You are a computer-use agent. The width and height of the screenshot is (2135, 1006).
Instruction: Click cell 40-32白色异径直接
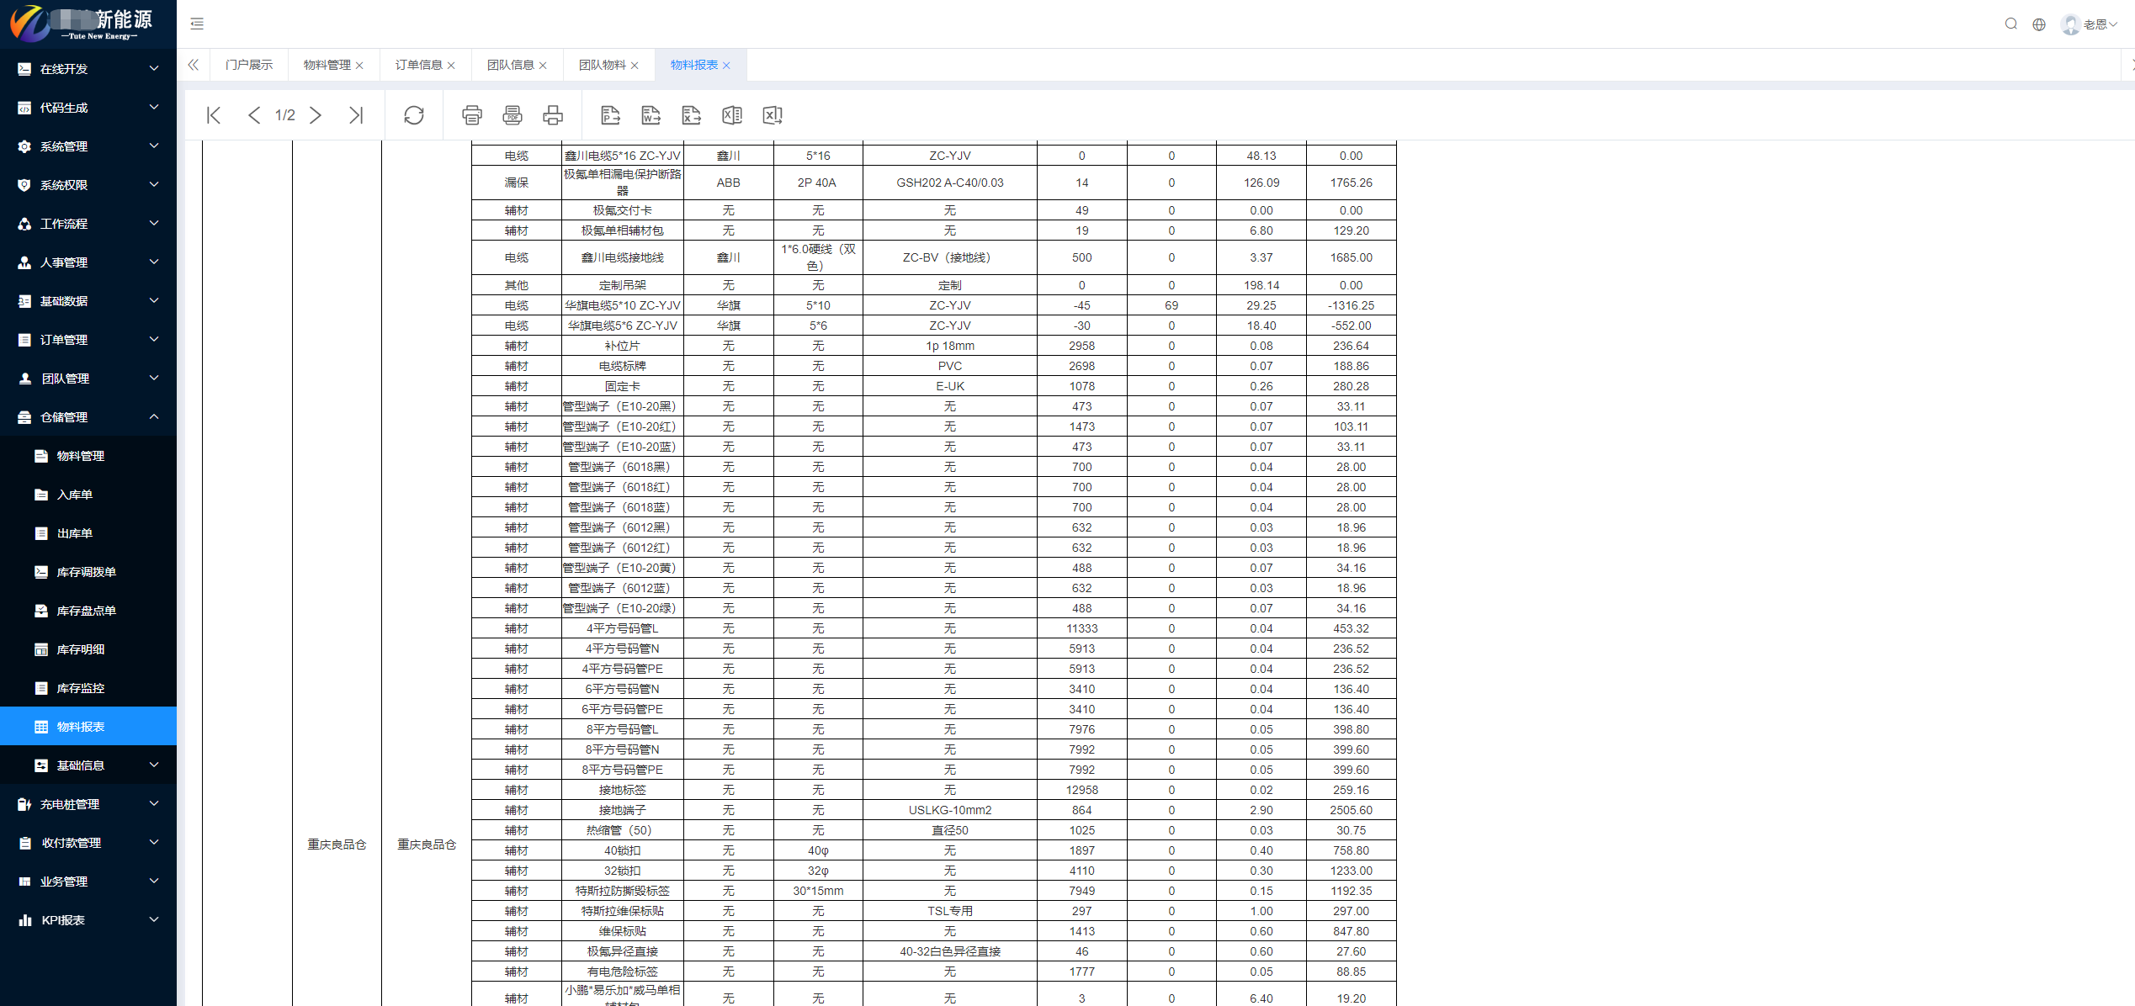[x=950, y=951]
